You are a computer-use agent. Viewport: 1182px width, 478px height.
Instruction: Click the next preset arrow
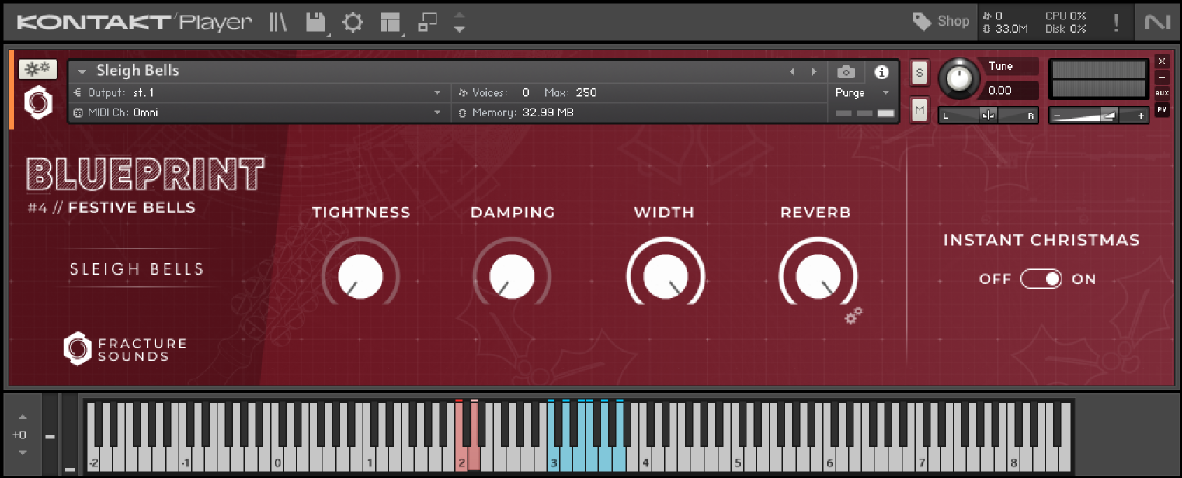coord(814,71)
